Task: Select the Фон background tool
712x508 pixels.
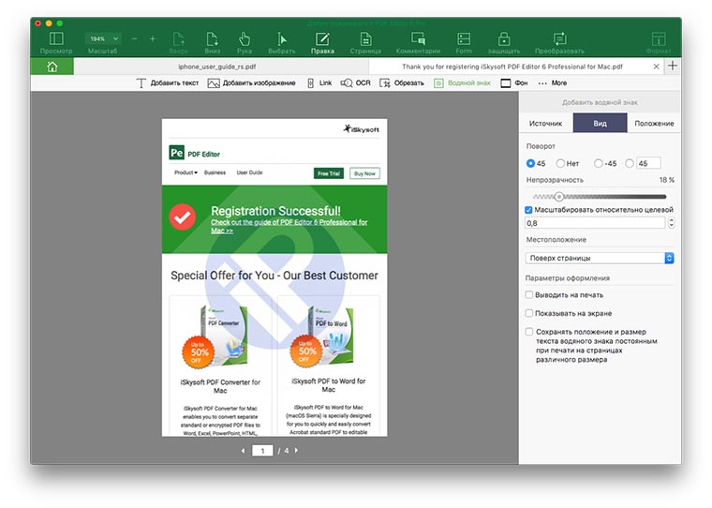Action: (x=514, y=83)
